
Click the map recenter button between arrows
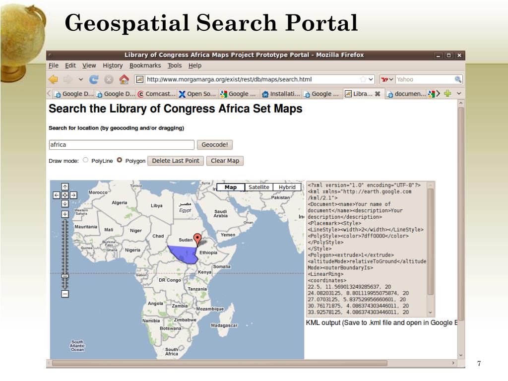(x=65, y=195)
